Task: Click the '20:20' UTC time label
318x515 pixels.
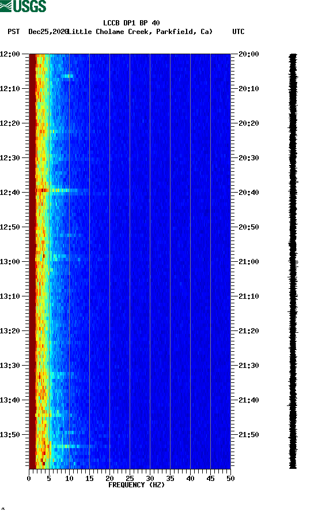Action: click(249, 123)
